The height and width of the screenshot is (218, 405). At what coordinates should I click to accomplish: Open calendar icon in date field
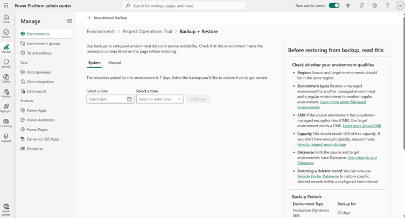point(129,99)
